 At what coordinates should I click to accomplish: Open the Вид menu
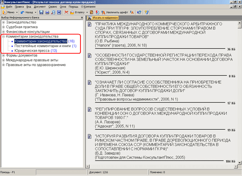click(29, 7)
